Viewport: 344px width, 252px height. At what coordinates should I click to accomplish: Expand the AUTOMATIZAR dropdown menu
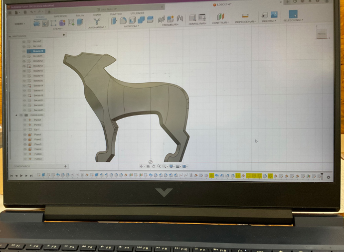tap(97, 27)
